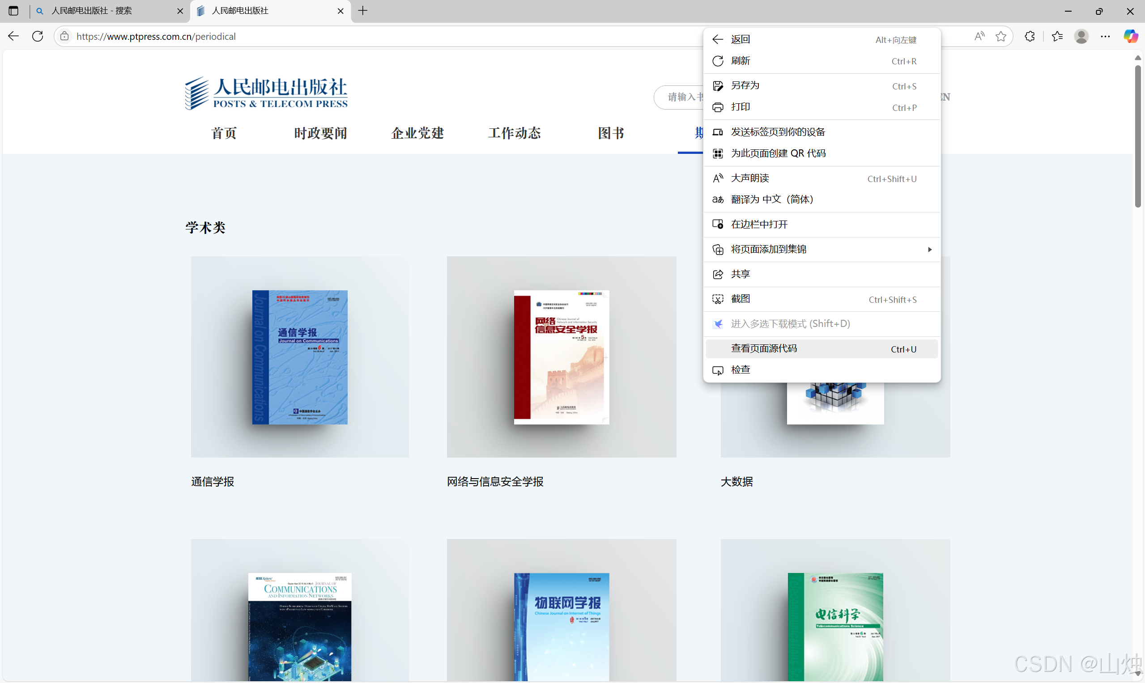
Task: Add page to favorites star icon
Action: (1000, 36)
